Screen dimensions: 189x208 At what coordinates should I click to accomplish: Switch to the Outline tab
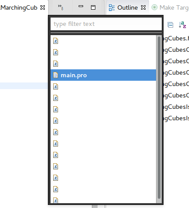click(x=127, y=7)
